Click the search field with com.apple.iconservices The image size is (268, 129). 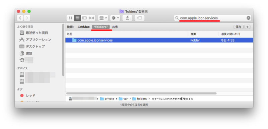[x=212, y=18]
